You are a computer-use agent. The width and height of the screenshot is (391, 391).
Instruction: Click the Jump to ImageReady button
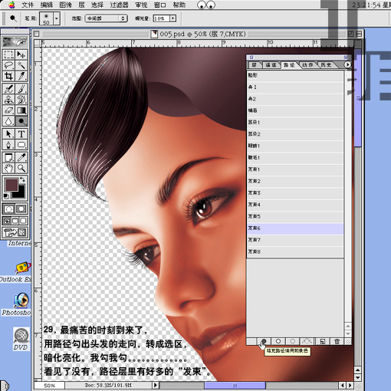coord(15,232)
